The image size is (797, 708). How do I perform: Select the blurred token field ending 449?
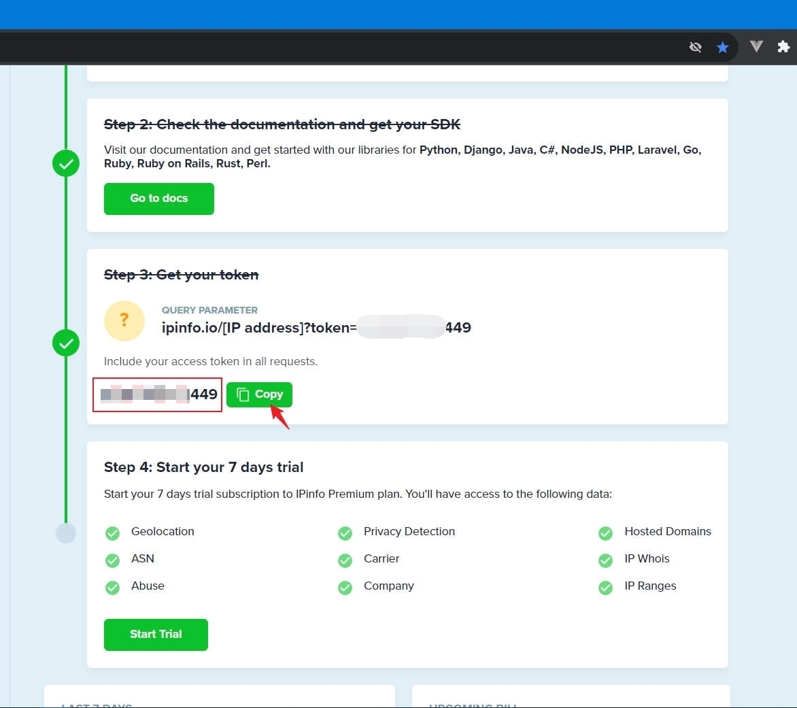click(x=158, y=394)
